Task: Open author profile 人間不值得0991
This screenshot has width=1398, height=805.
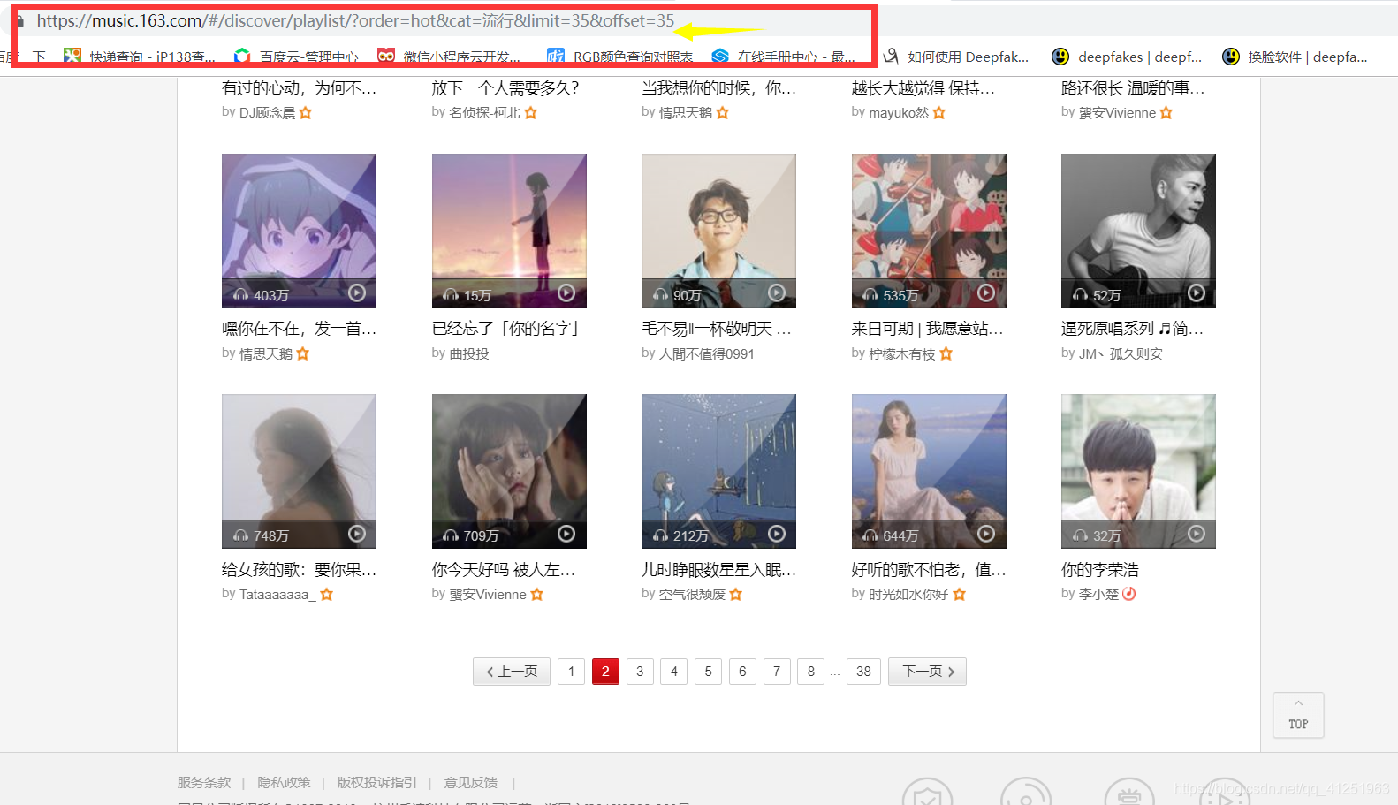Action: 707,353
